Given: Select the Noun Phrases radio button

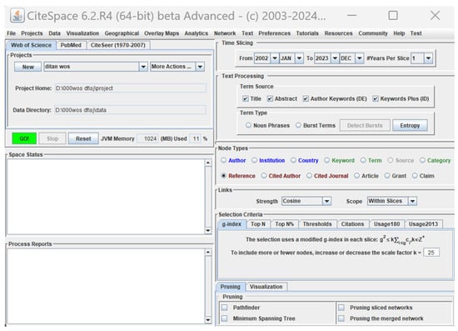Looking at the screenshot, I should tap(248, 125).
